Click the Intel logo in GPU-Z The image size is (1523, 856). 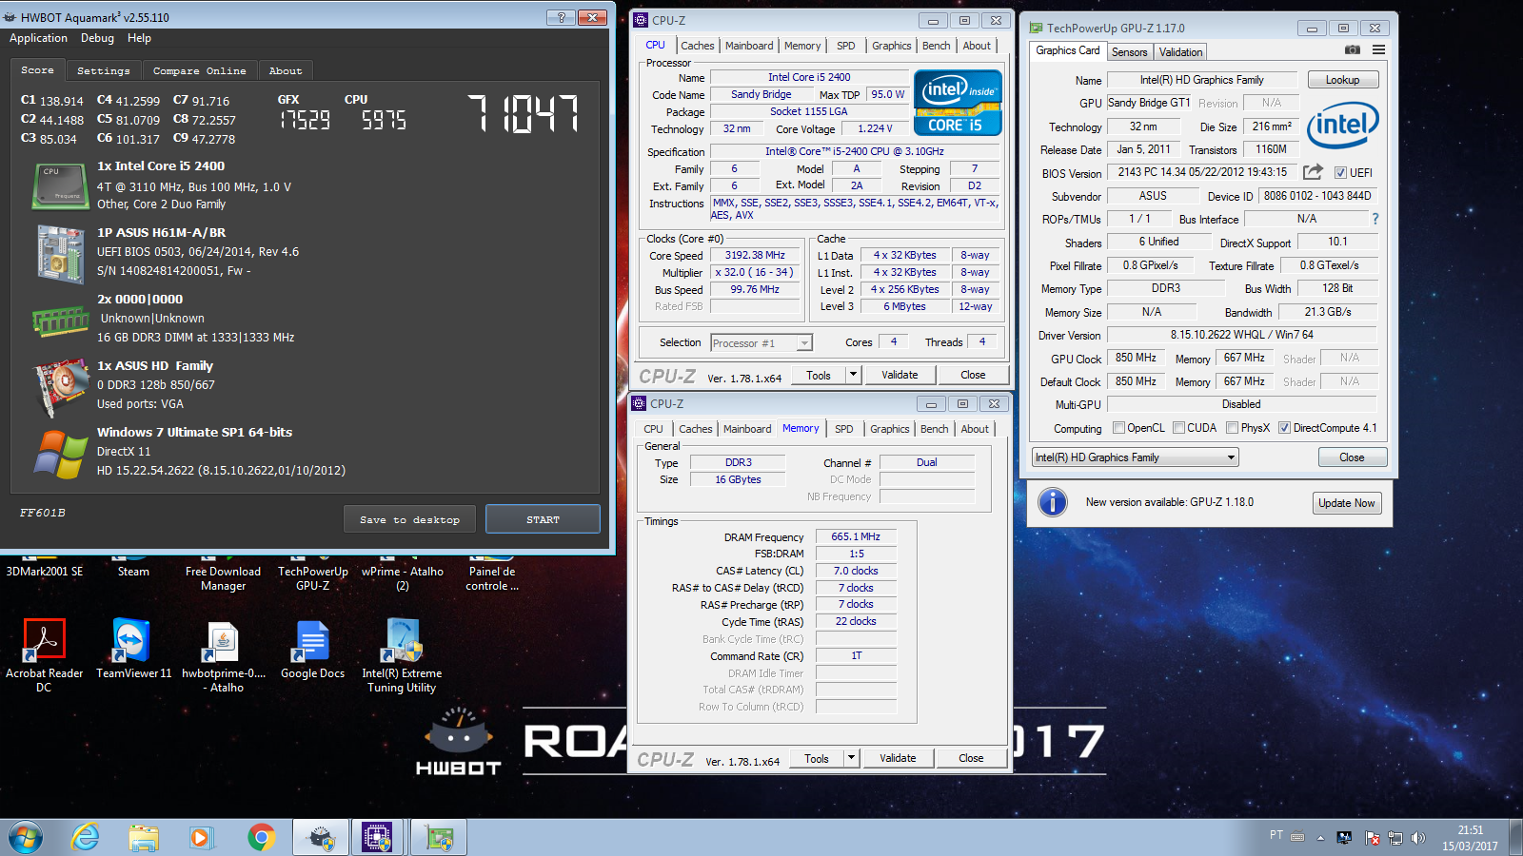click(x=1342, y=126)
